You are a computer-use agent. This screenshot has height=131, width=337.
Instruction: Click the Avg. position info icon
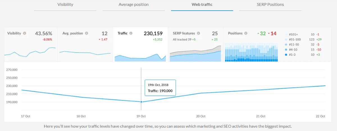[x=86, y=33]
